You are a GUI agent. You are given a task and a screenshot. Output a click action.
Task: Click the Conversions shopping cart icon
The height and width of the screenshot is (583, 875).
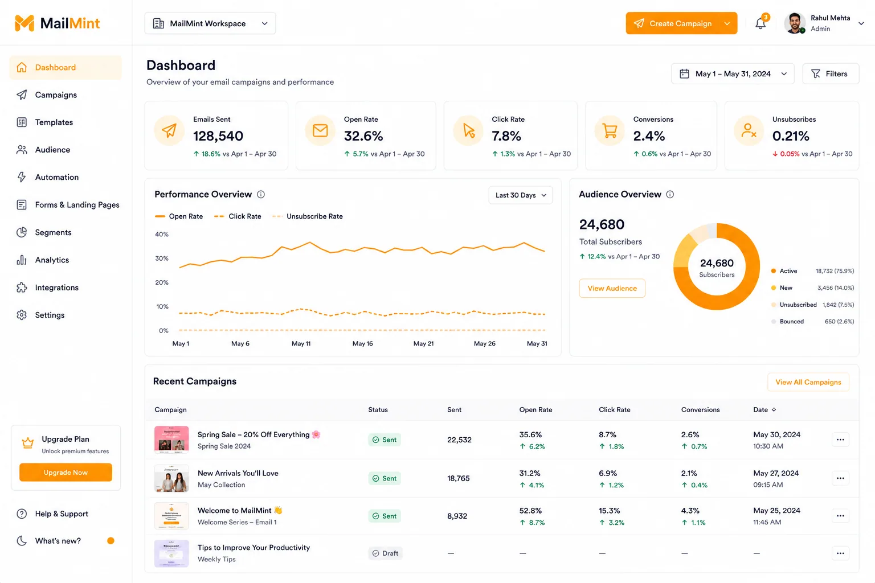click(610, 130)
